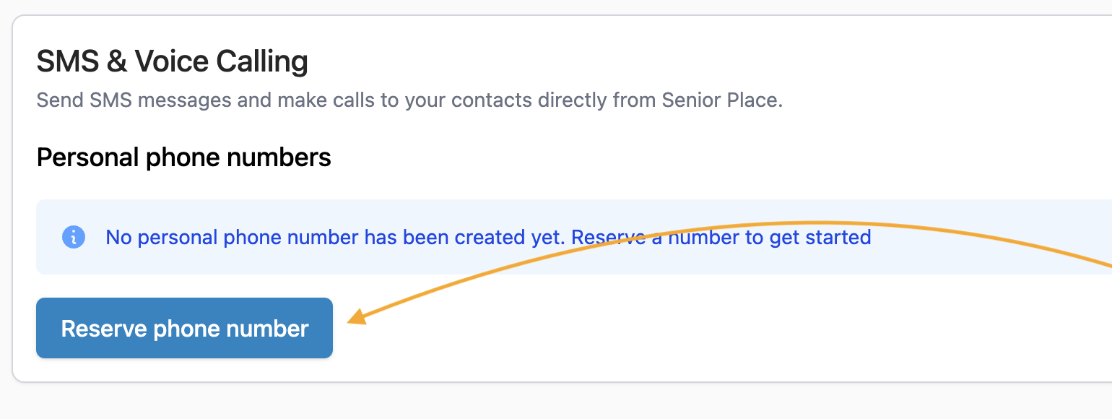Click the word 'phone' on Reserve button

tap(188, 329)
